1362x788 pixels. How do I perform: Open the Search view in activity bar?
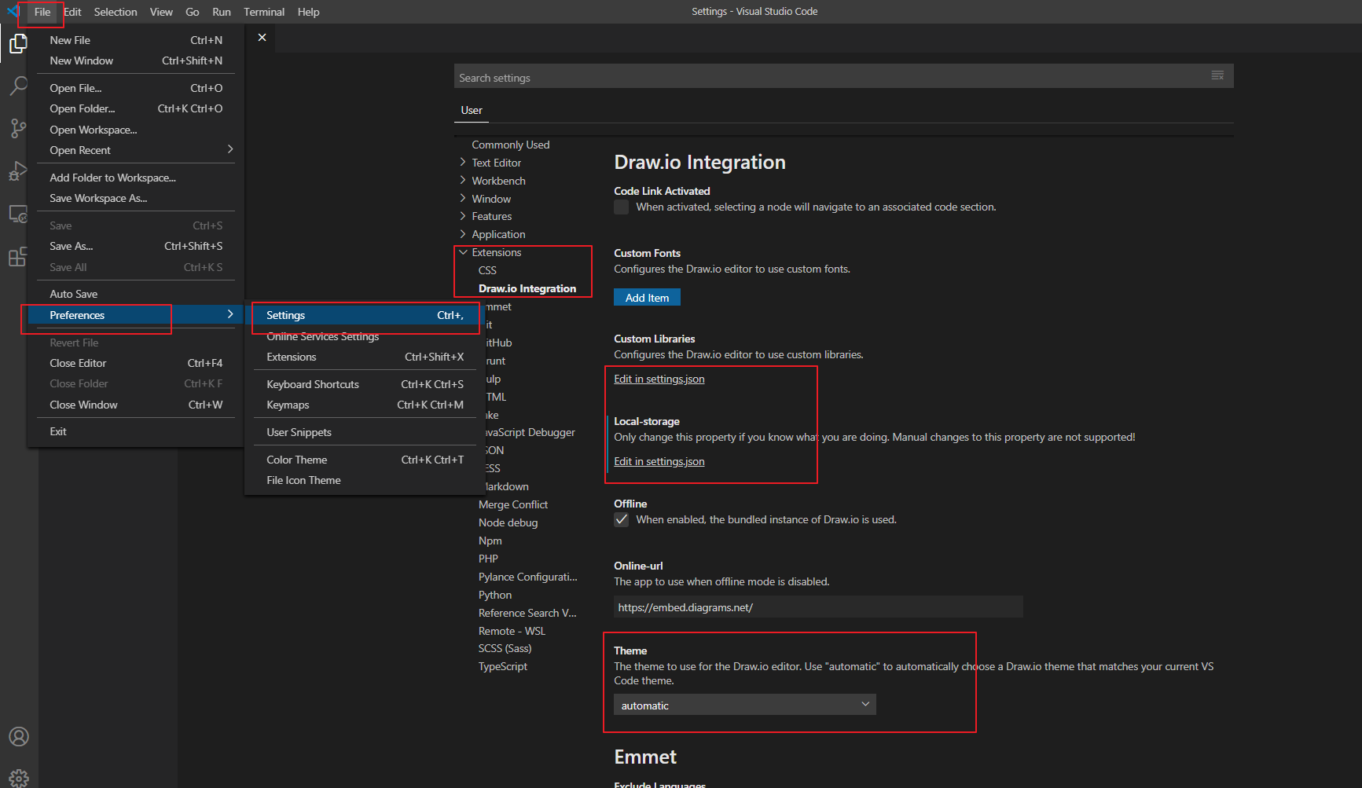[18, 86]
